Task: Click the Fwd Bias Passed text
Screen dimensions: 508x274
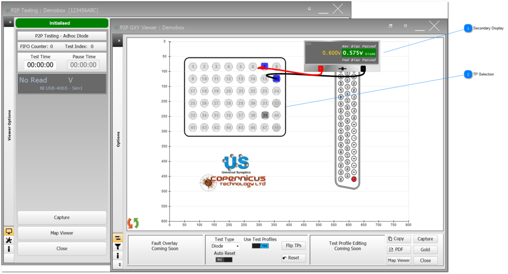Action: tap(359, 59)
